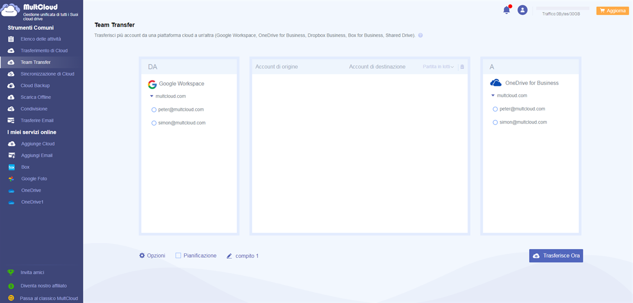Click the Trasferimento di Cloud sidebar icon

point(11,51)
